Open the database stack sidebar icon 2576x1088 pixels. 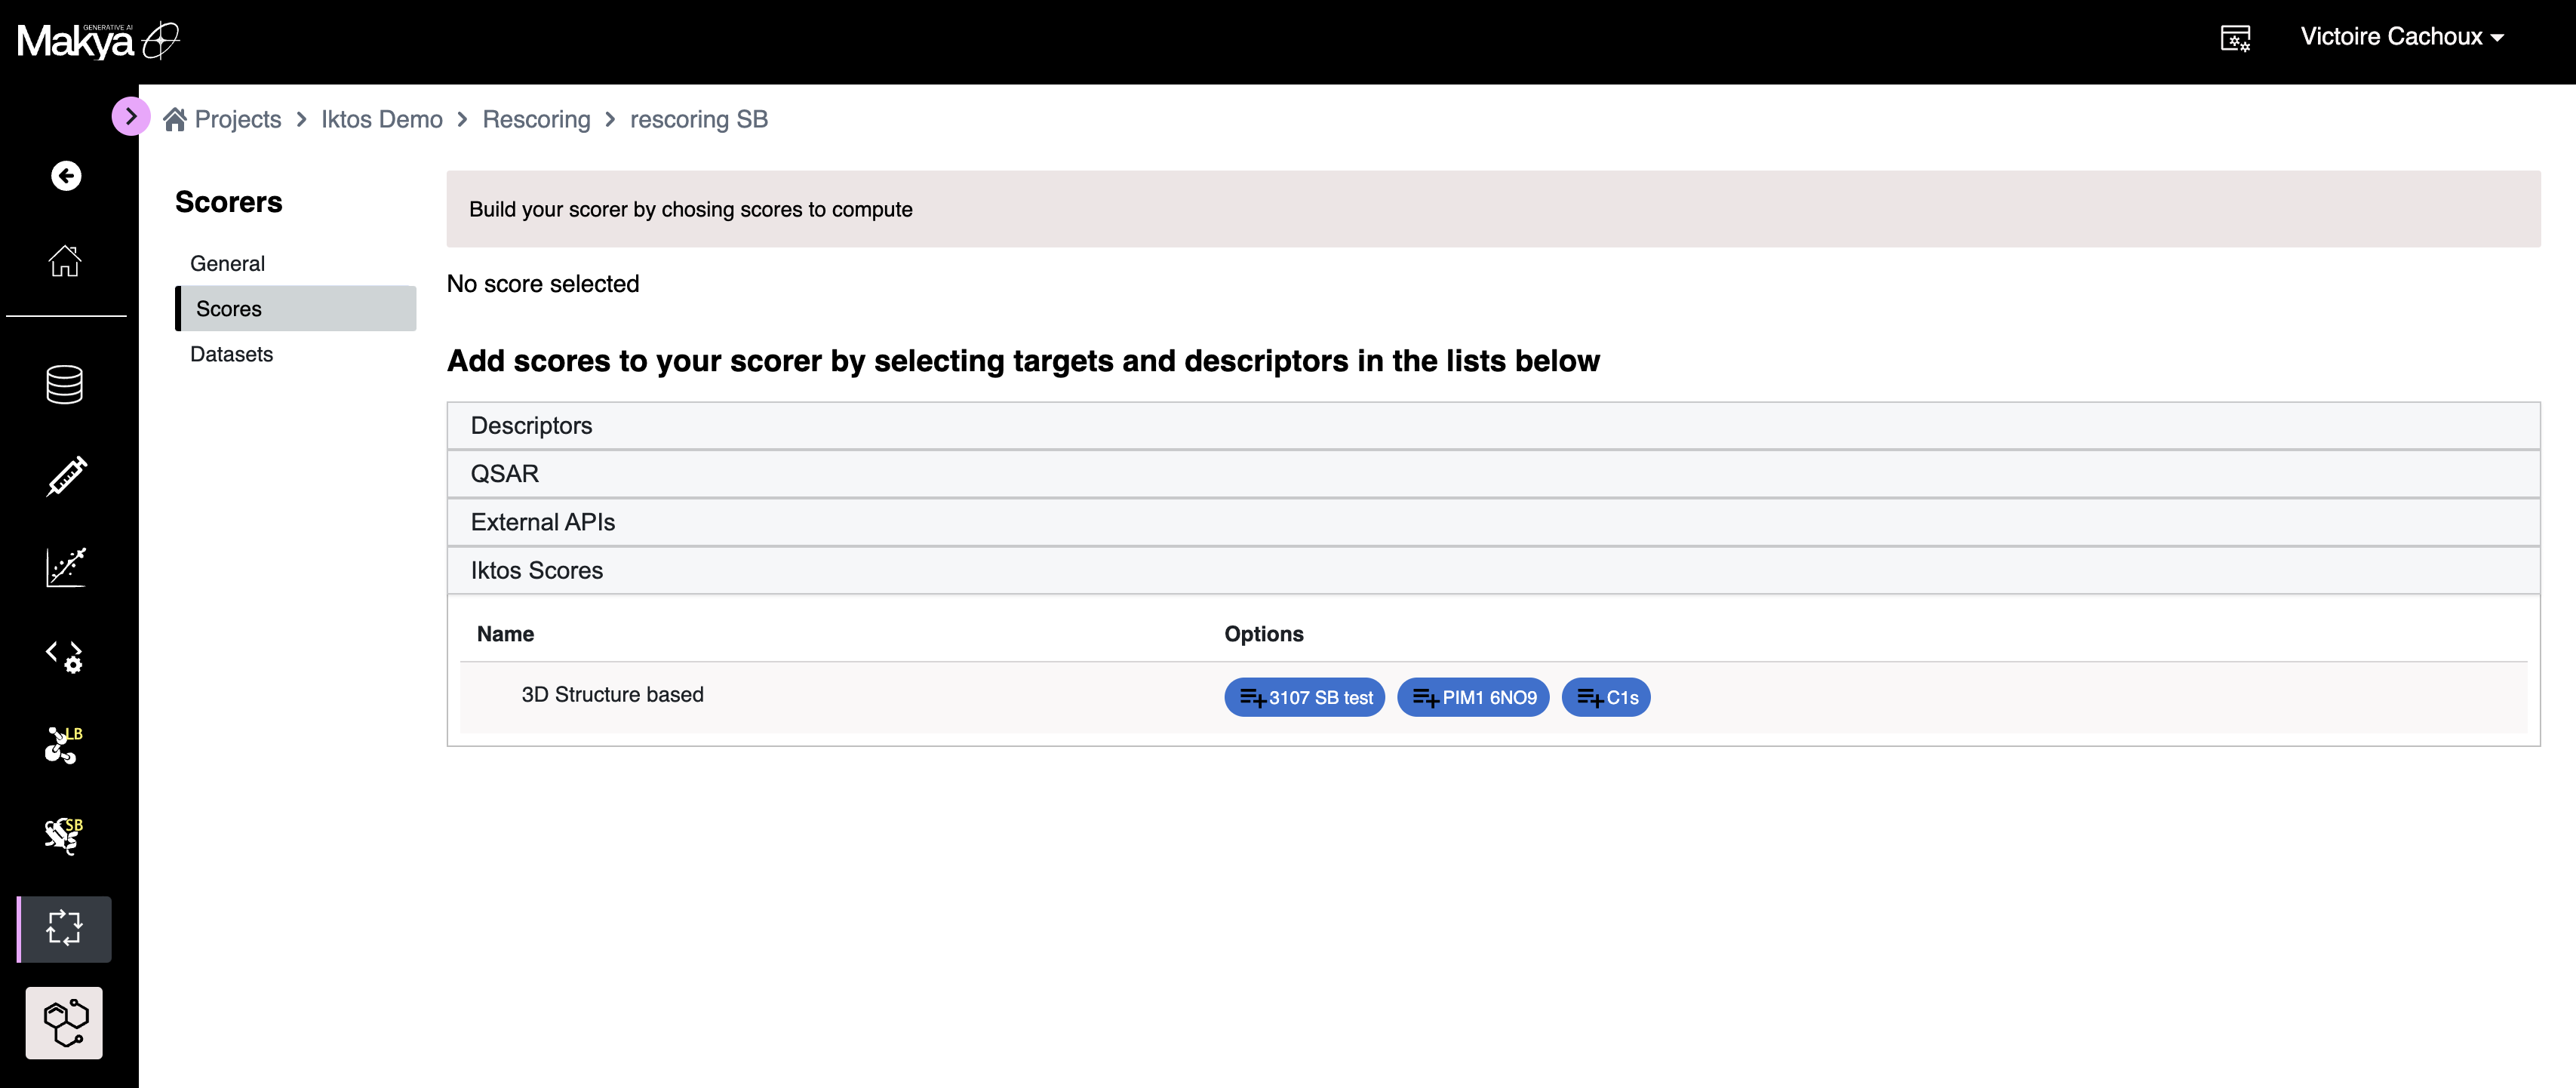pyautogui.click(x=65, y=385)
